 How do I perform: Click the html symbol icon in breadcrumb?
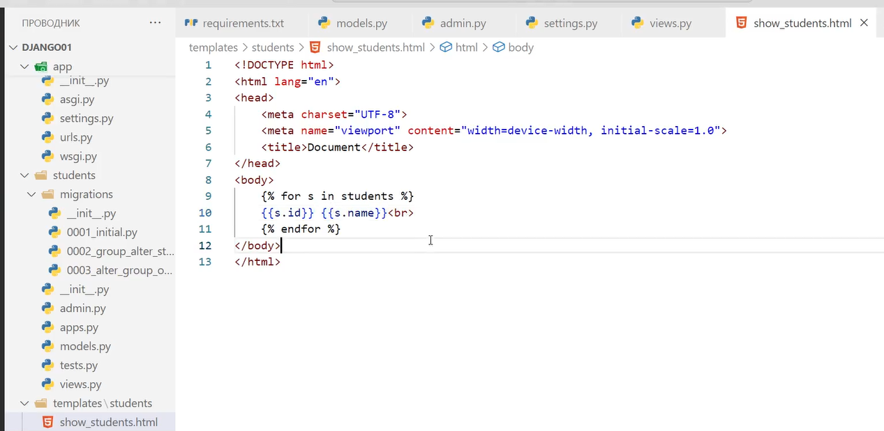445,47
